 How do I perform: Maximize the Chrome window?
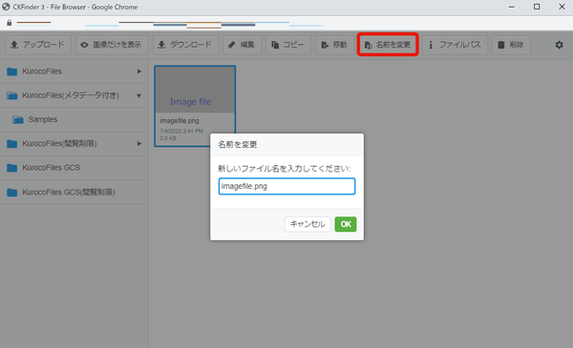(x=537, y=7)
